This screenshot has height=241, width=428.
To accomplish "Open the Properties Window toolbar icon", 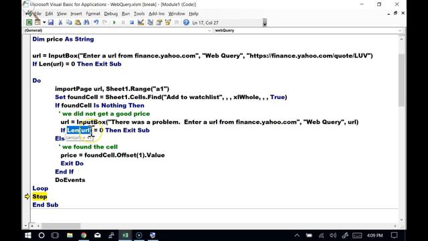I will click(x=159, y=22).
